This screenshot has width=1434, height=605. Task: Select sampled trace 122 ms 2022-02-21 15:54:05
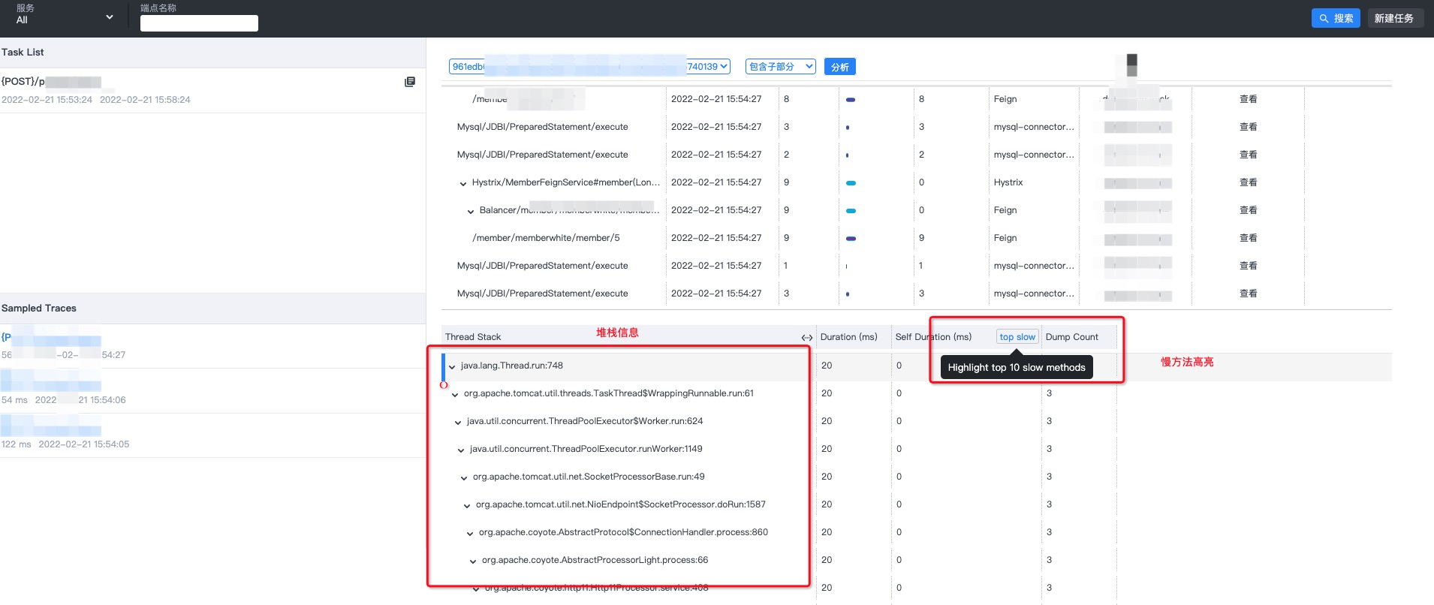click(x=212, y=435)
